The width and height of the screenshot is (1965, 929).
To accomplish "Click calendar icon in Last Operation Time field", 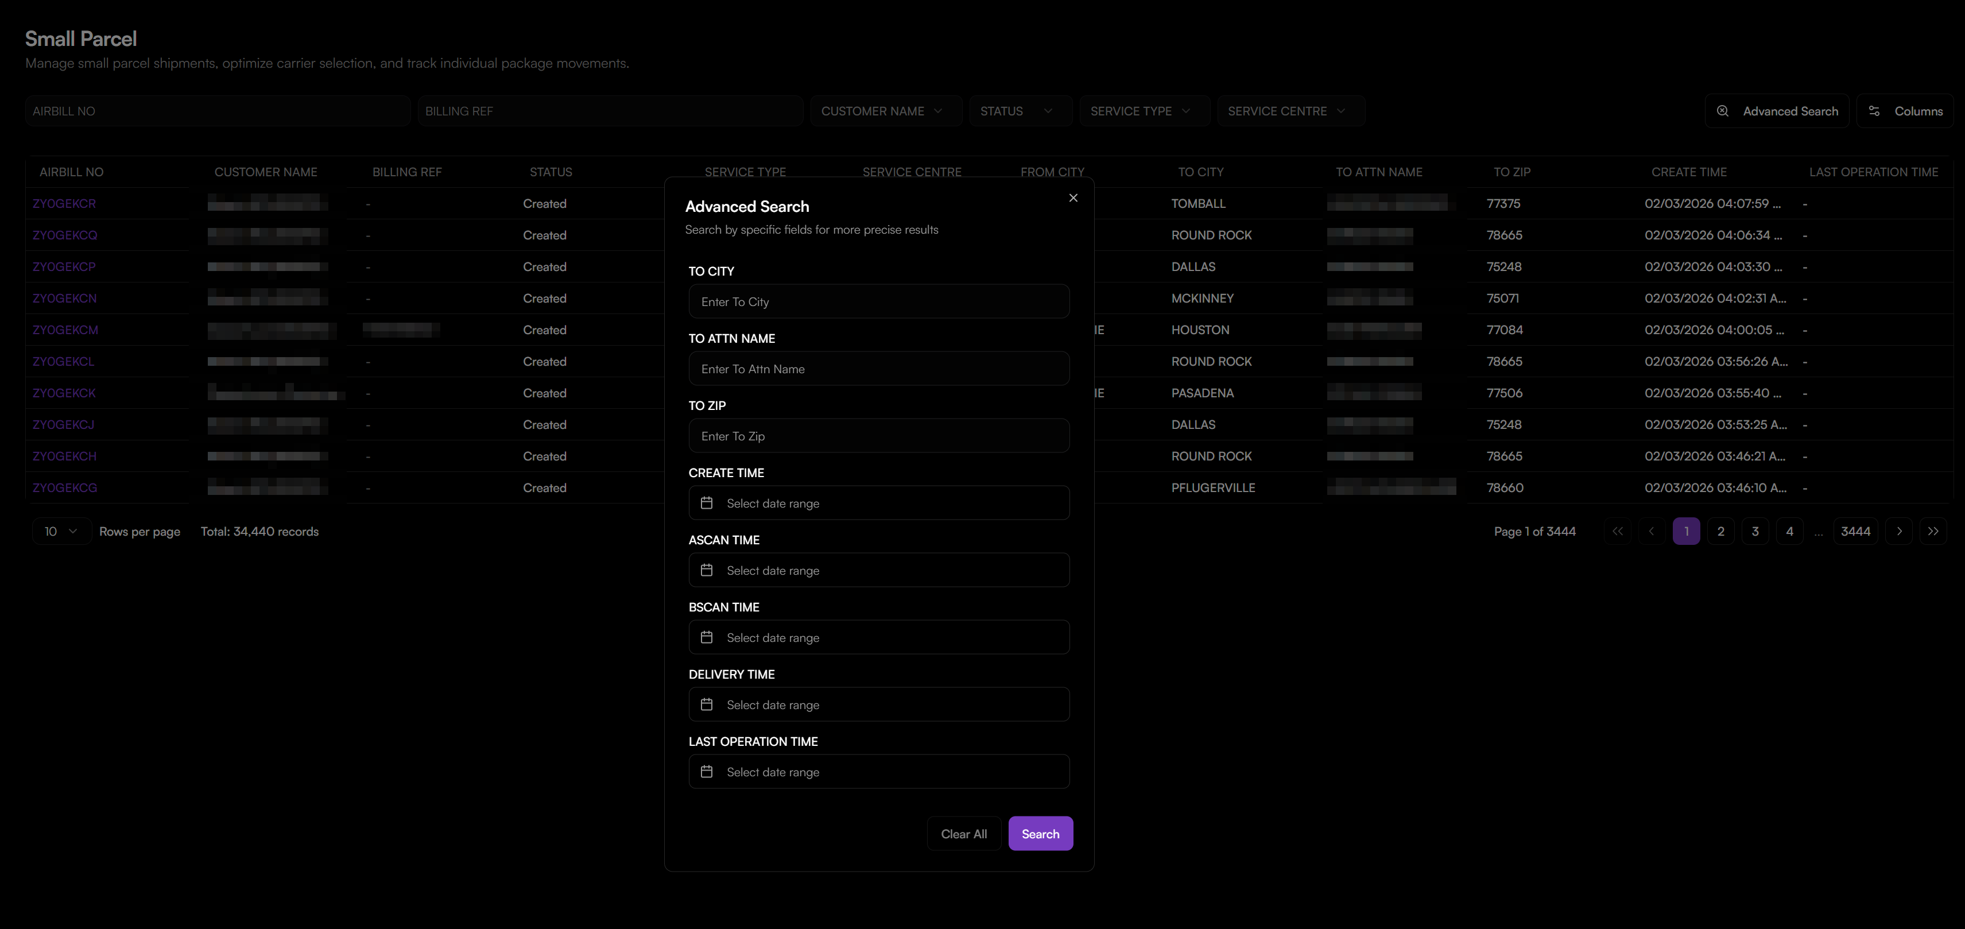I will pos(706,772).
